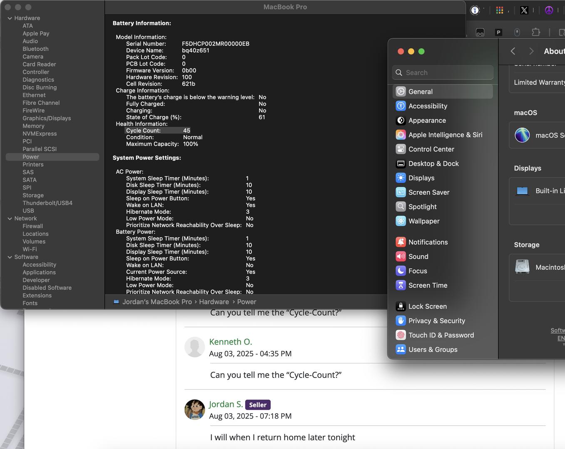Go forward using the System Settings forward chevron
The image size is (565, 449).
click(531, 51)
